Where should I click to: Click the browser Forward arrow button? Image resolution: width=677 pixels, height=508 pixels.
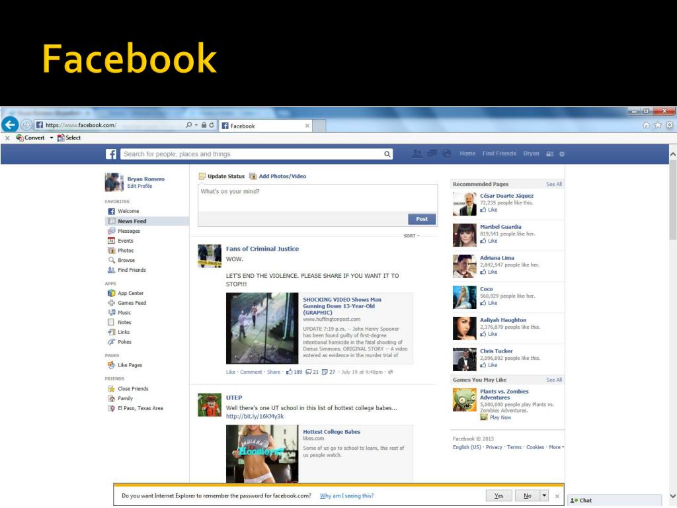coord(26,125)
